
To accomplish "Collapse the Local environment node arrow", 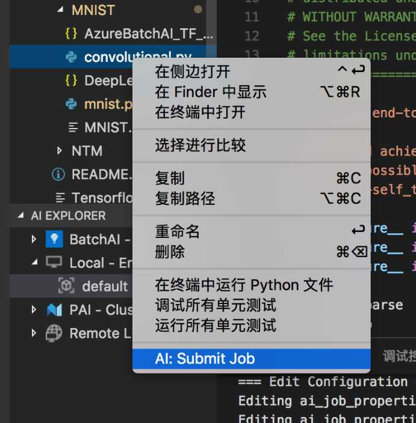I will [x=34, y=262].
